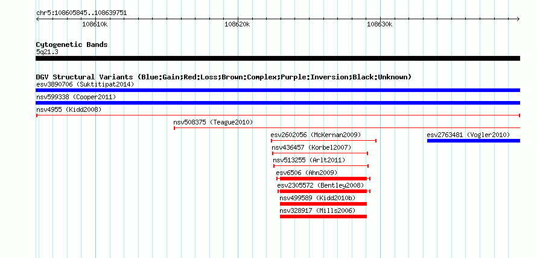
Task: Click the esv2763481 (Vogler2010) label
Action: pyautogui.click(x=468, y=135)
